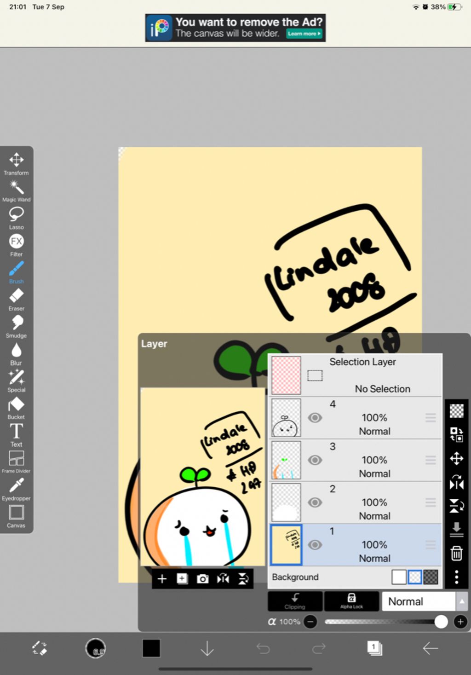Toggle Alpha Lock for the layer

click(351, 601)
